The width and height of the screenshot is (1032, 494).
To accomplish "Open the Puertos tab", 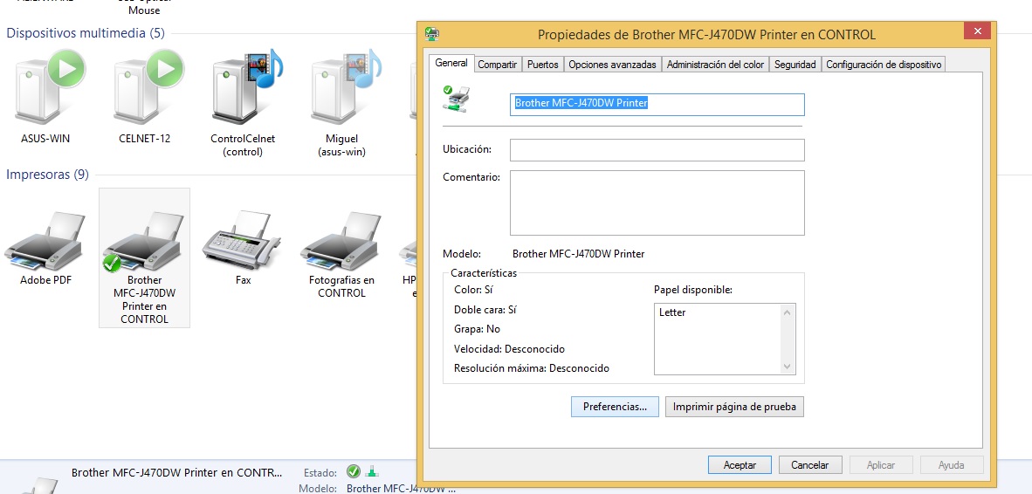I will pos(542,65).
